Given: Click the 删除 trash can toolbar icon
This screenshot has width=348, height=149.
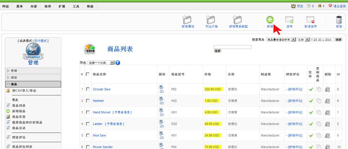Looking at the screenshot, I should pyautogui.click(x=339, y=20).
